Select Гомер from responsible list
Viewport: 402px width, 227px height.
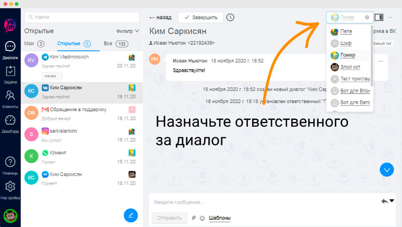pos(349,55)
